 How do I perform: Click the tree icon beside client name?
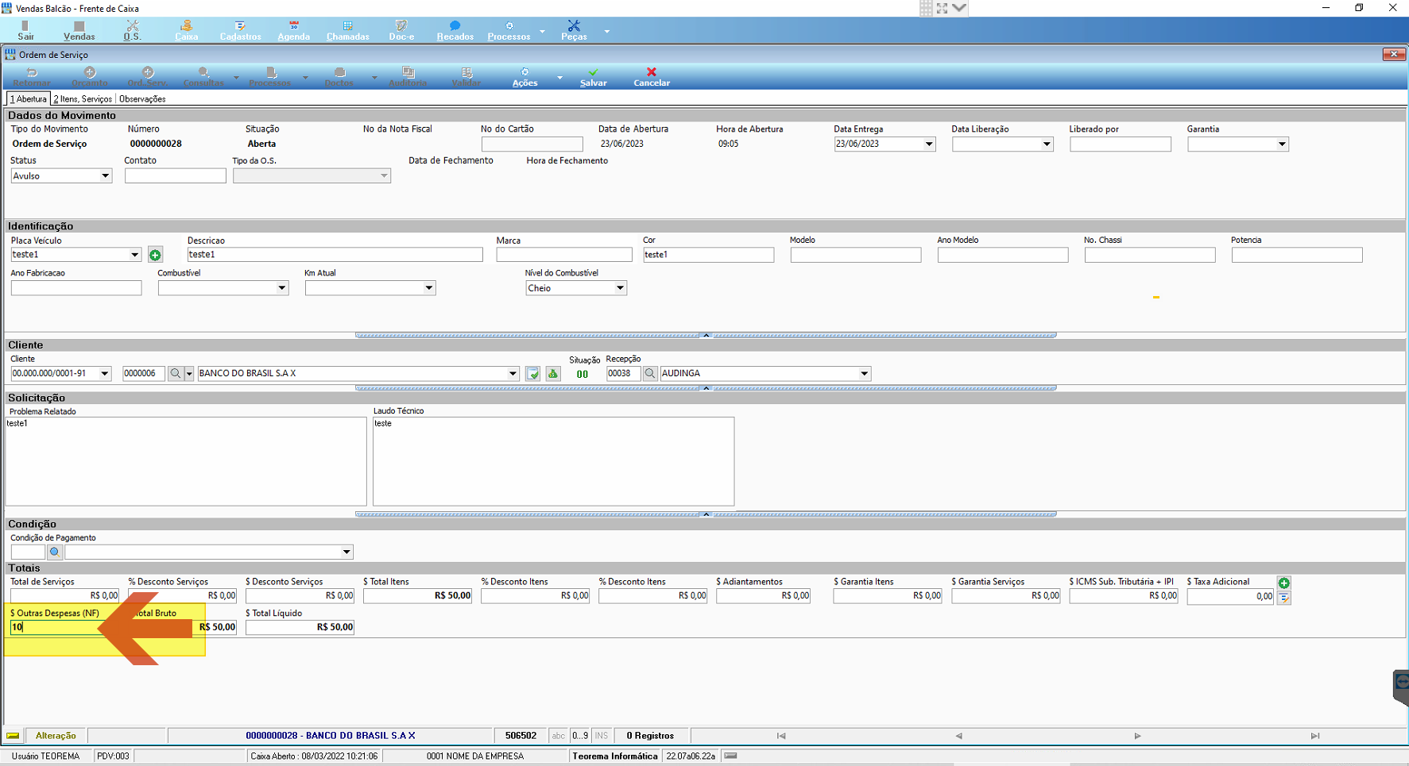tap(553, 373)
